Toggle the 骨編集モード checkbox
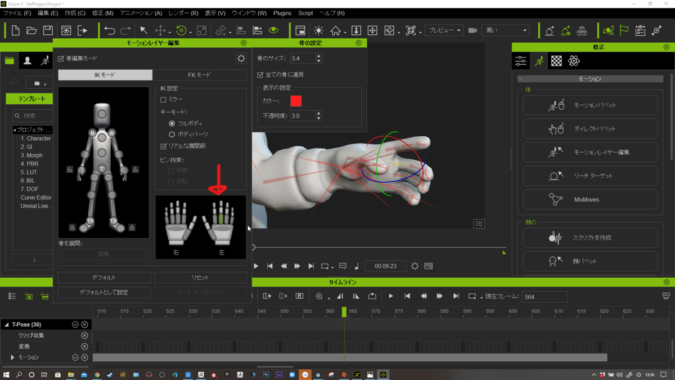 click(61, 59)
